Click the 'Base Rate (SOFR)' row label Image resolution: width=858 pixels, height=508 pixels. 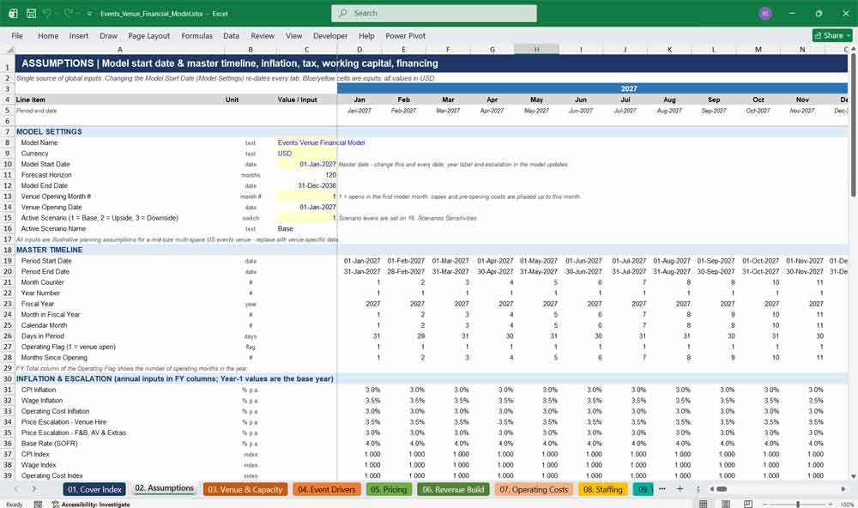49,444
